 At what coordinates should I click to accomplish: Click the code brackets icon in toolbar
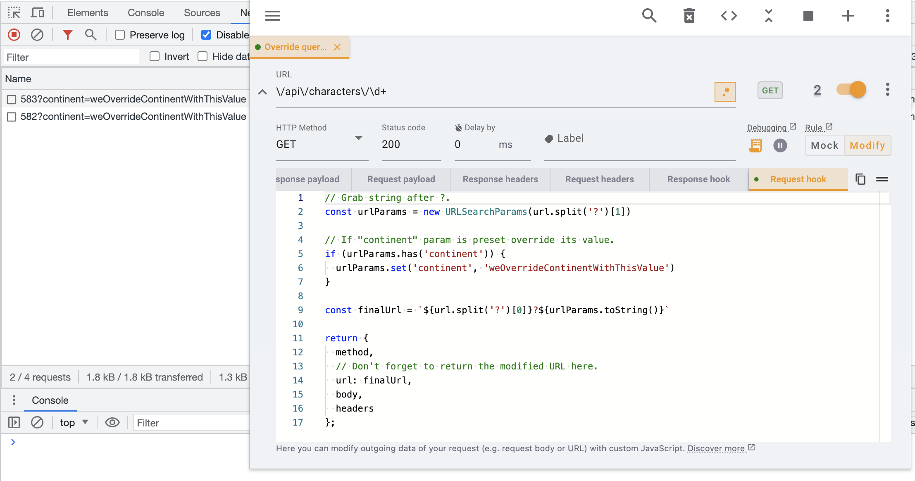point(729,16)
